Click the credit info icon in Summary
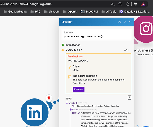Viewport: 153px width, 127px height. [x=102, y=37]
